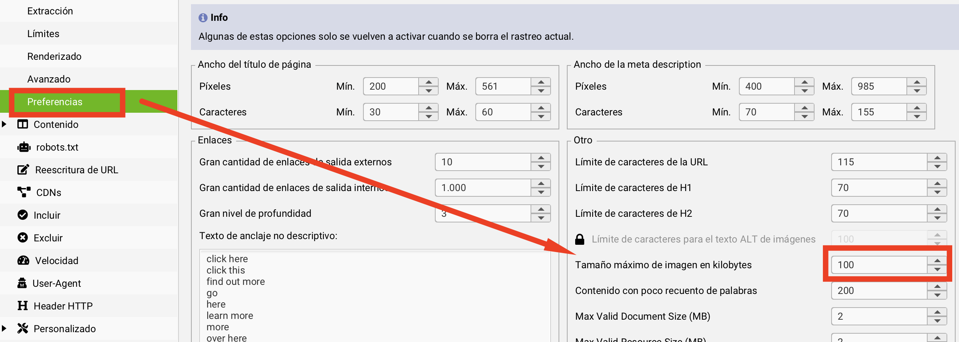959x342 pixels.
Task: Click the external outlinks count field
Action: point(483,162)
